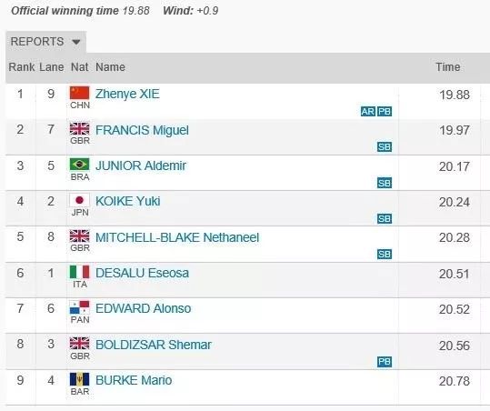Open Zhenye XIE athlete profile link
This screenshot has height=411, width=490.
127,94
